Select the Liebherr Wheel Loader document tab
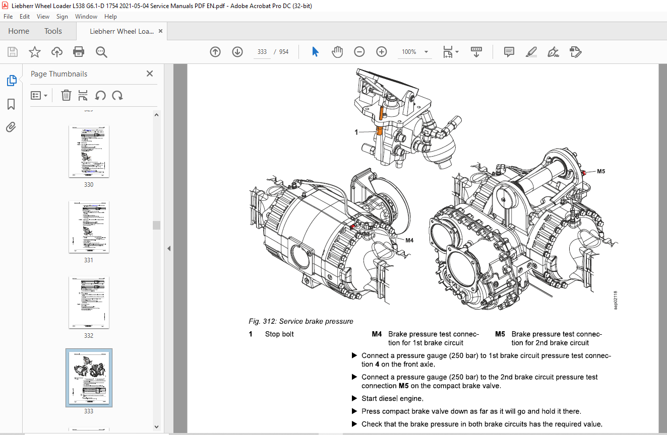 (x=122, y=31)
